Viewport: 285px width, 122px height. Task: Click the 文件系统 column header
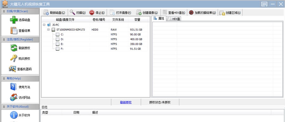tap(118, 20)
